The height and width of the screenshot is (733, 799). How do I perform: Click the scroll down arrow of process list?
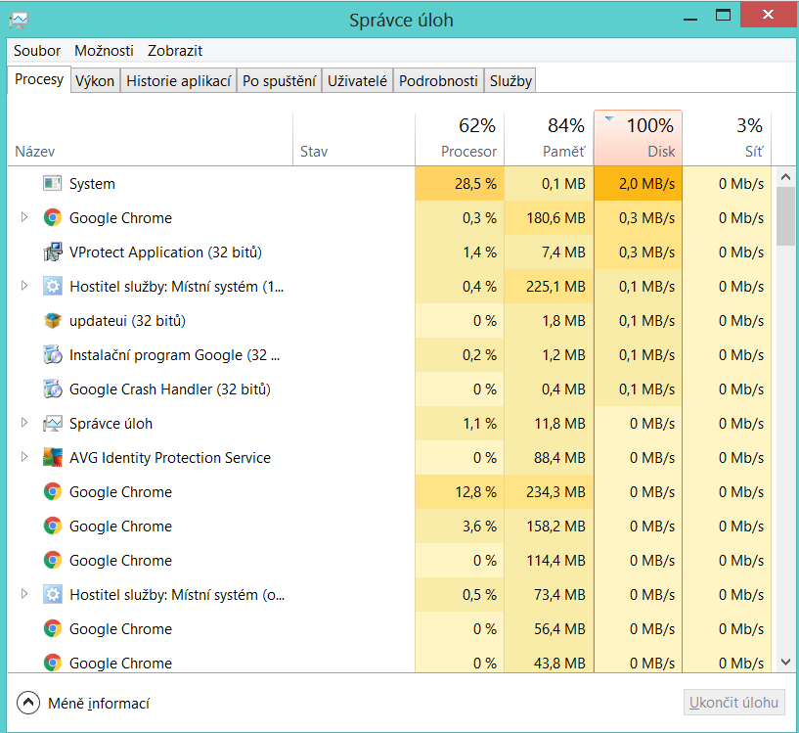coord(785,663)
